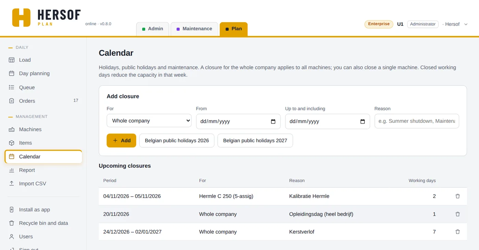Open date picker in From field
This screenshot has width=479, height=250.
[273, 121]
